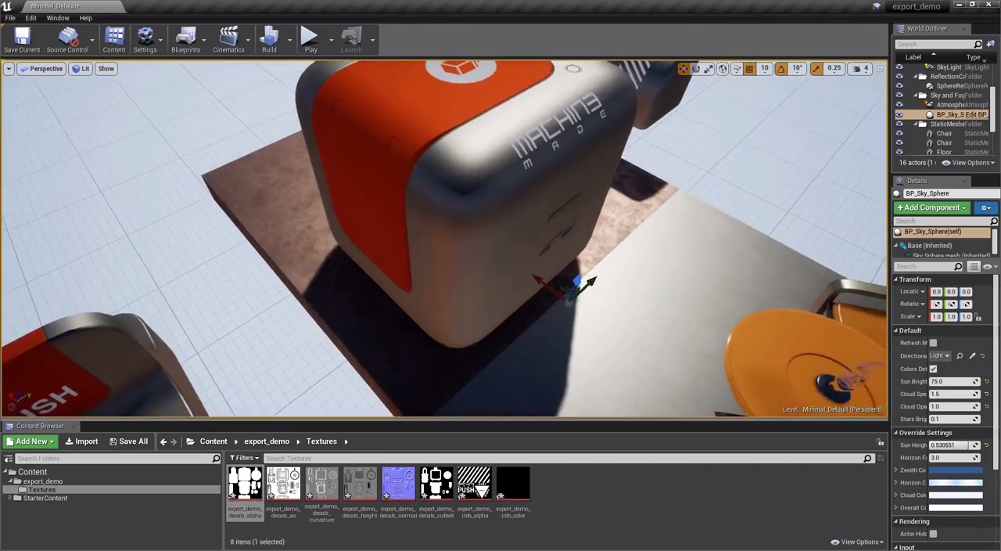Toggle visibility eye for BP_Sky_Sphere row

tap(899, 114)
